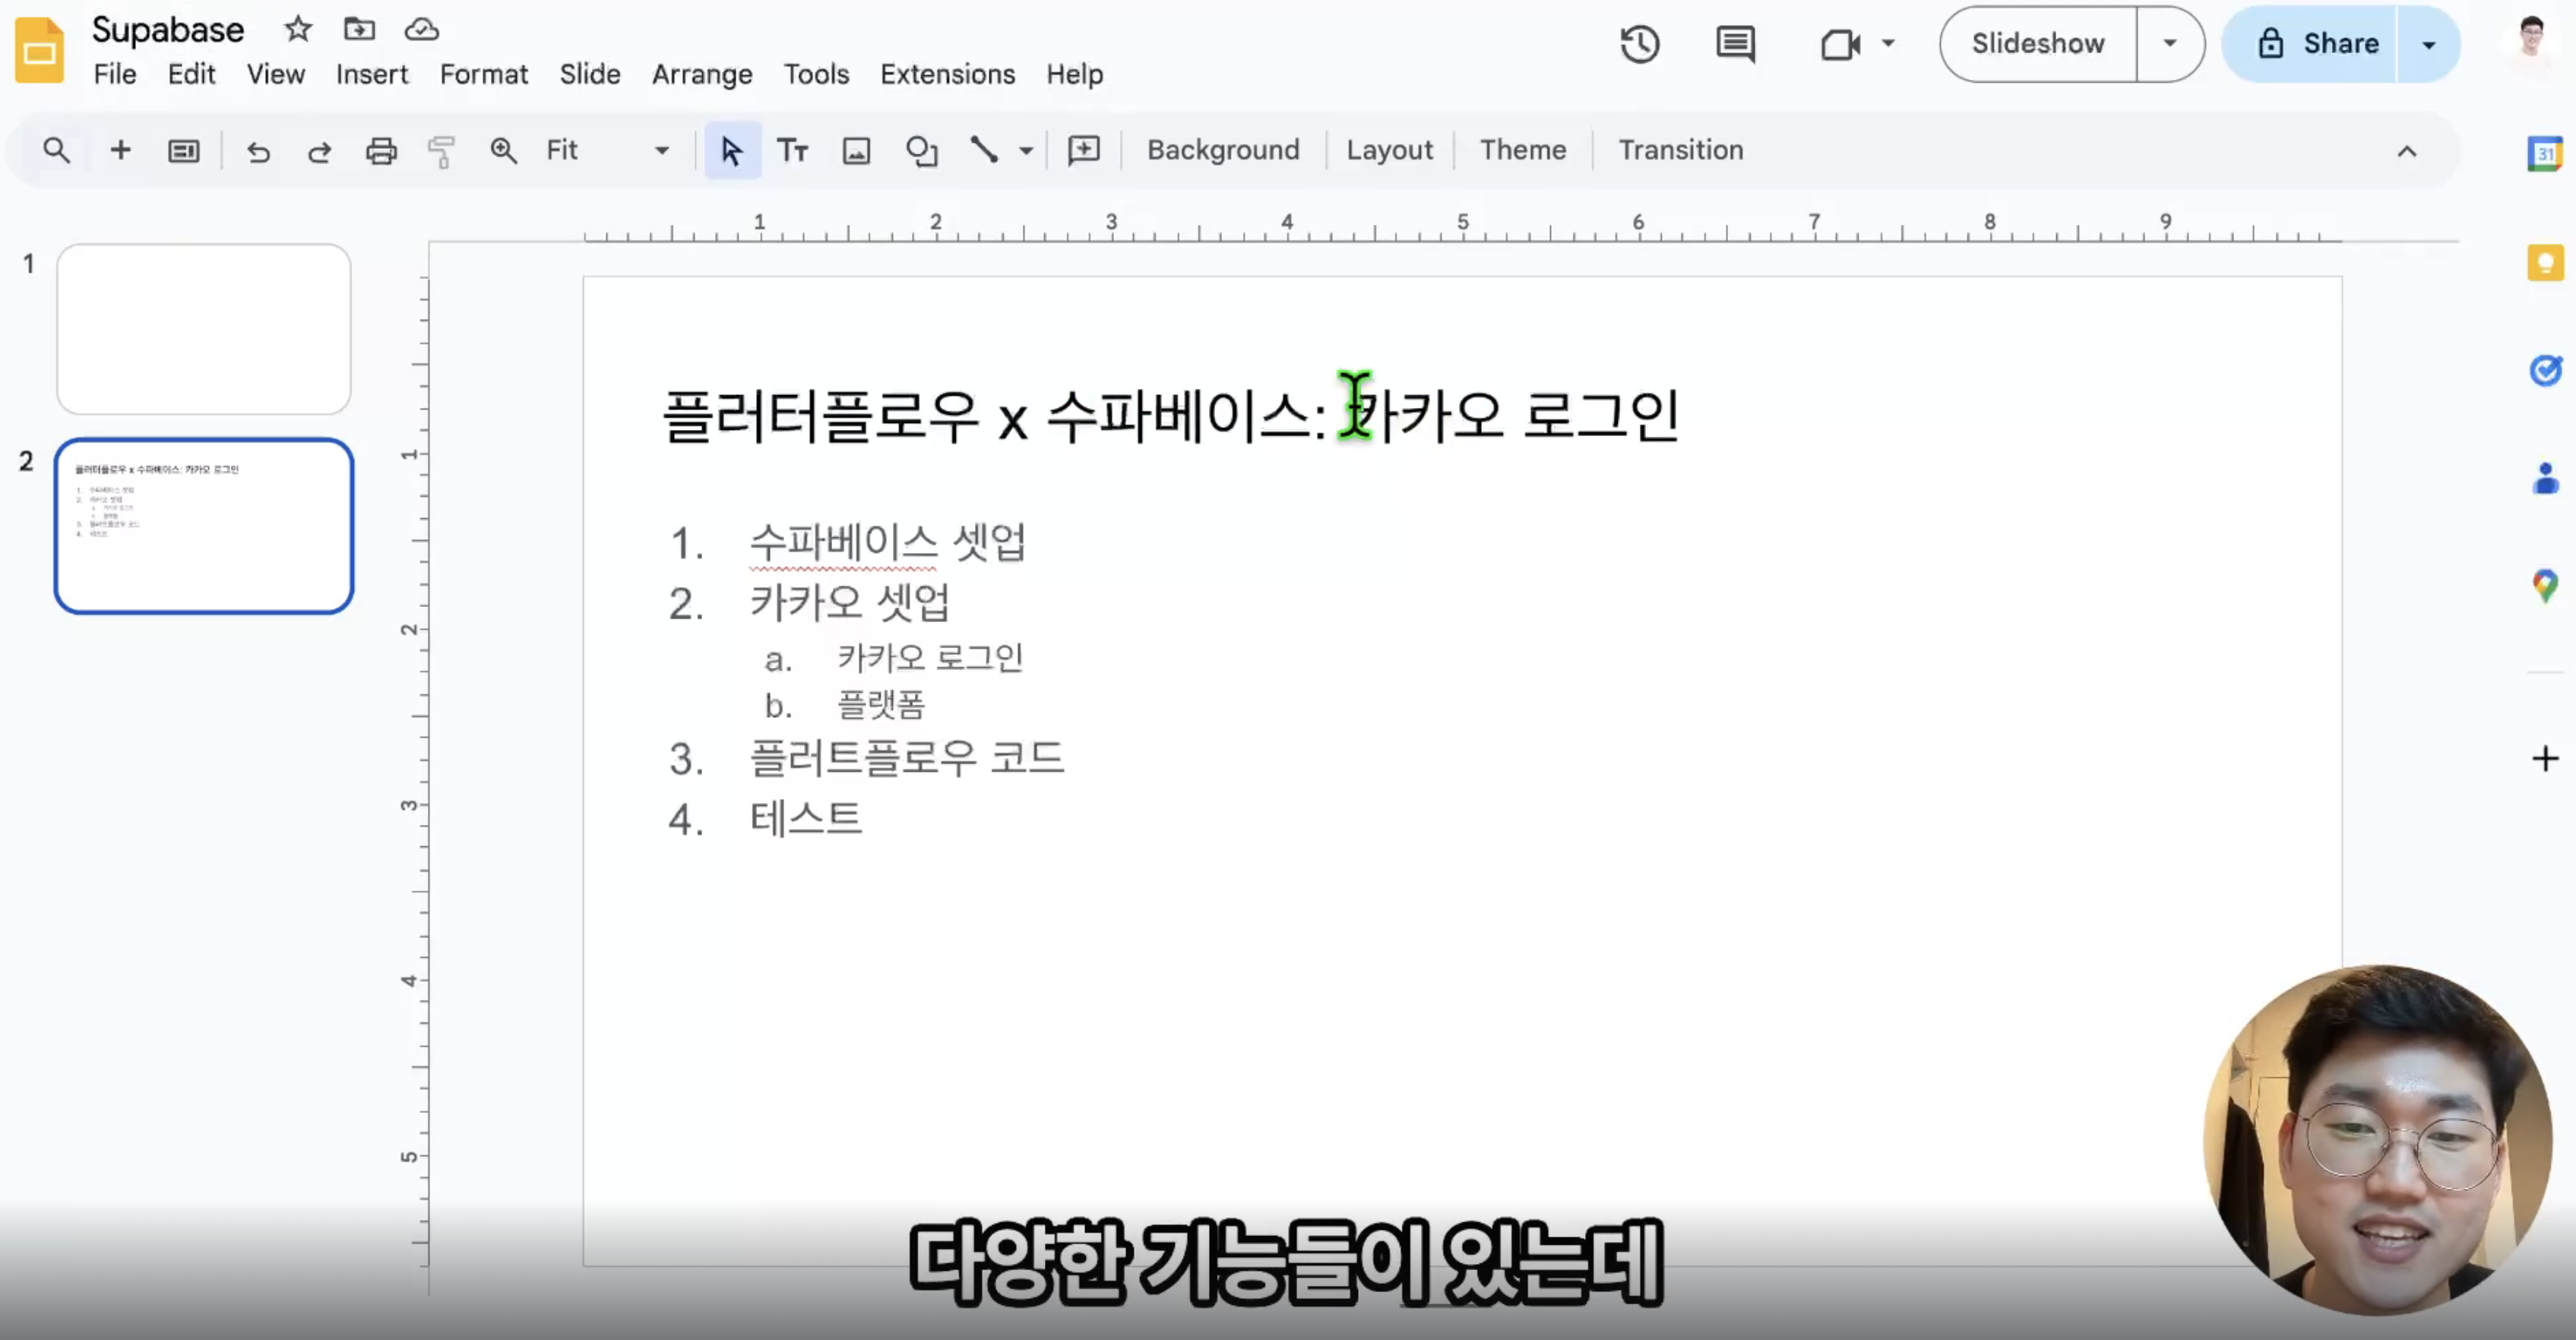Select slide 1 thumbnail

click(204, 329)
